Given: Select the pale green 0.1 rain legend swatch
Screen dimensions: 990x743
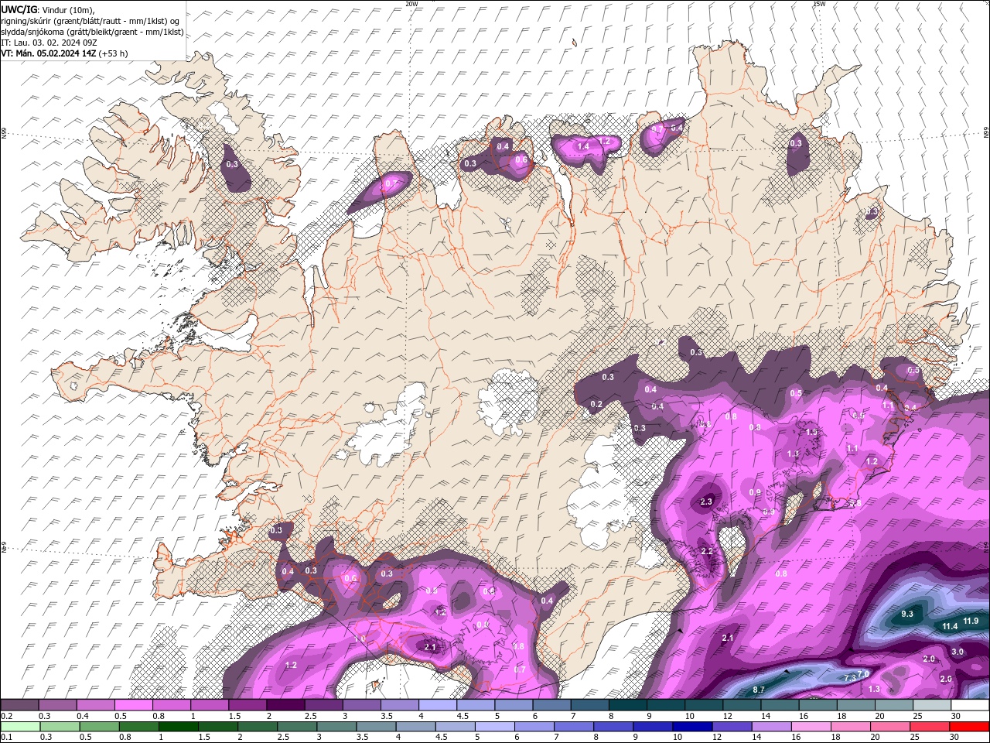Looking at the screenshot, I should pos(19,727).
